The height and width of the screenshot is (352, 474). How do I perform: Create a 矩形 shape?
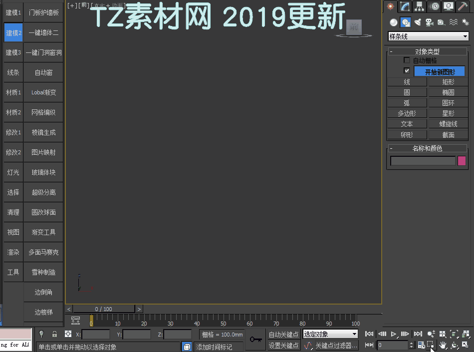(449, 82)
